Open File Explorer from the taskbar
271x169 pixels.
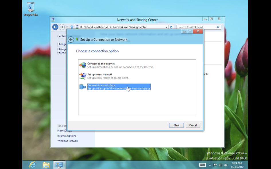[x=46, y=165]
